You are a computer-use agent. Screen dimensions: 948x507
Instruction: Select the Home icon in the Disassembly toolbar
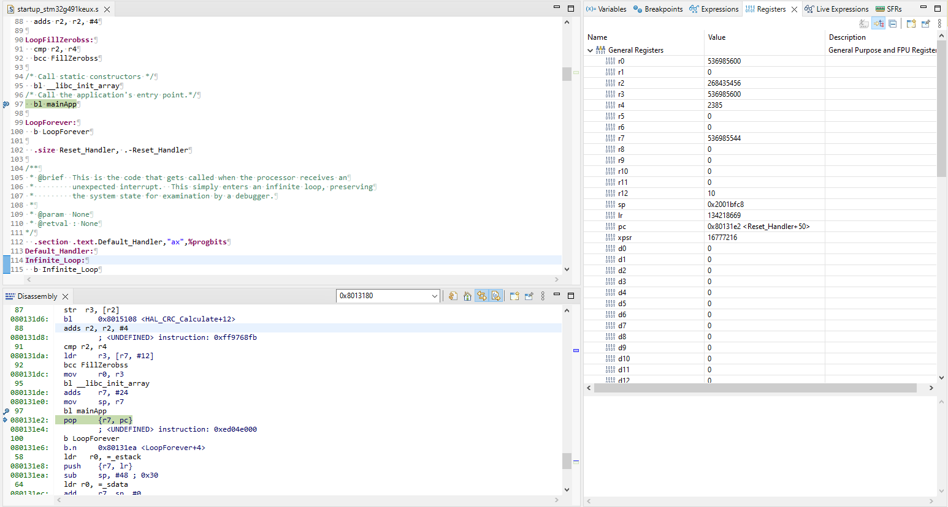(x=467, y=296)
